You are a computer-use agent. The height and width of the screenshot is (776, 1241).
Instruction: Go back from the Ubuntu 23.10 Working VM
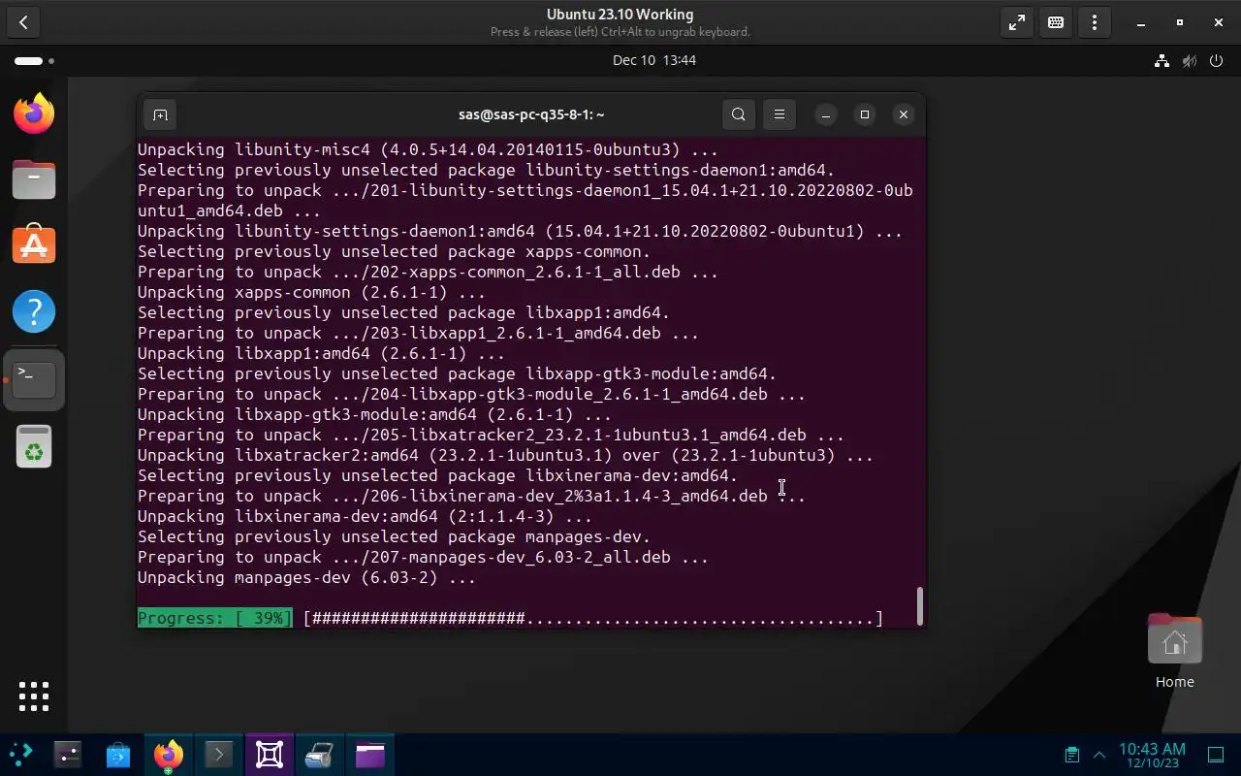tap(23, 22)
